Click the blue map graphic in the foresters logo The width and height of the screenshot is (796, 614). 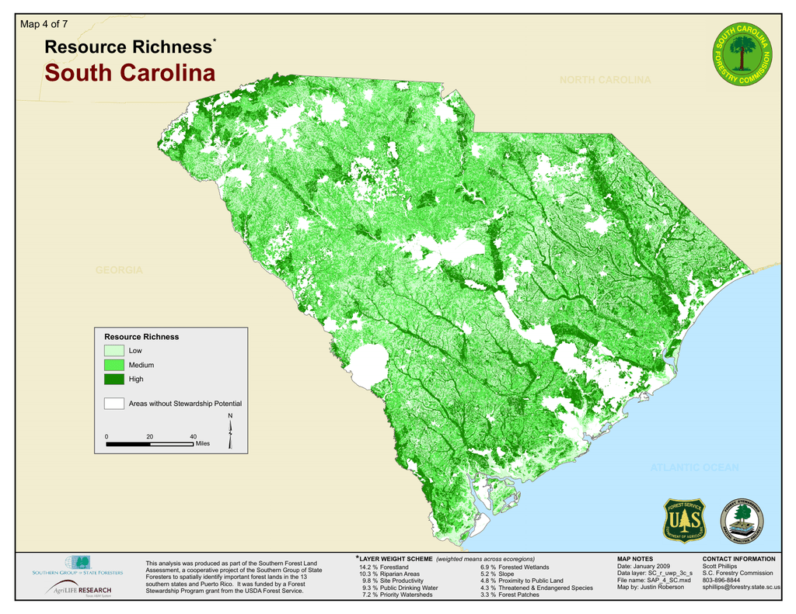[x=81, y=563]
